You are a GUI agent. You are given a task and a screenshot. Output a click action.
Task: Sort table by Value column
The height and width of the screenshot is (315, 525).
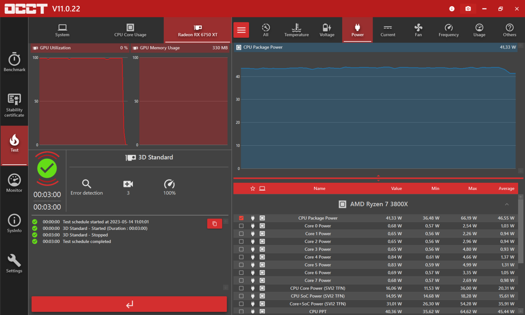[x=396, y=189]
